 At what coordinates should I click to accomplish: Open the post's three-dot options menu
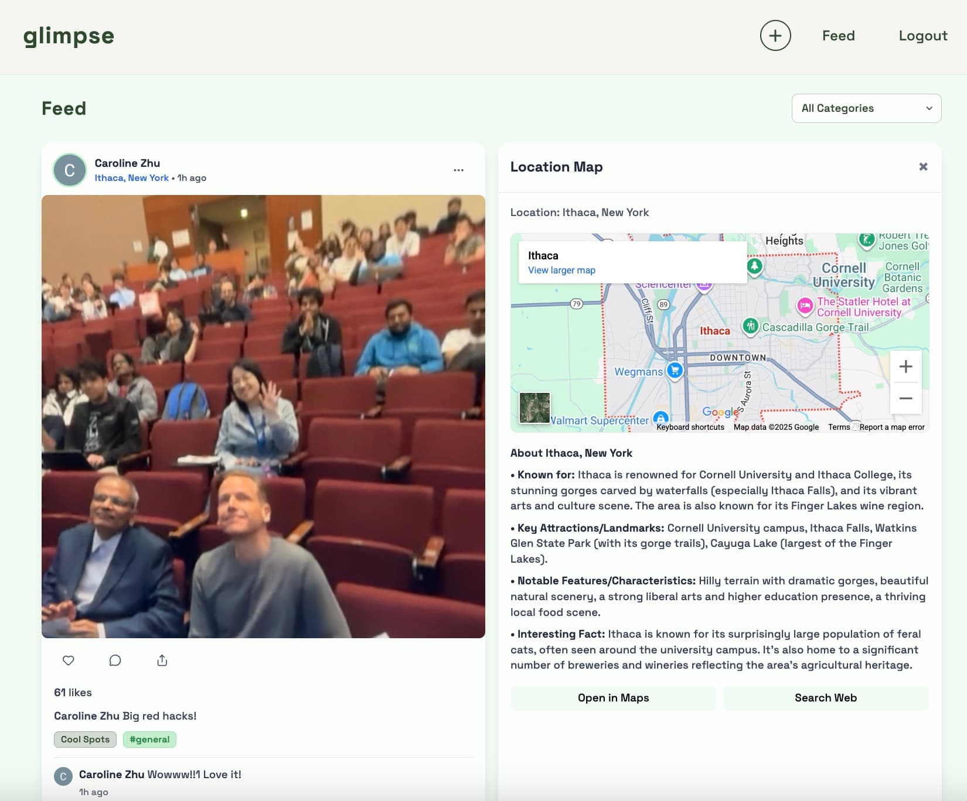point(458,170)
